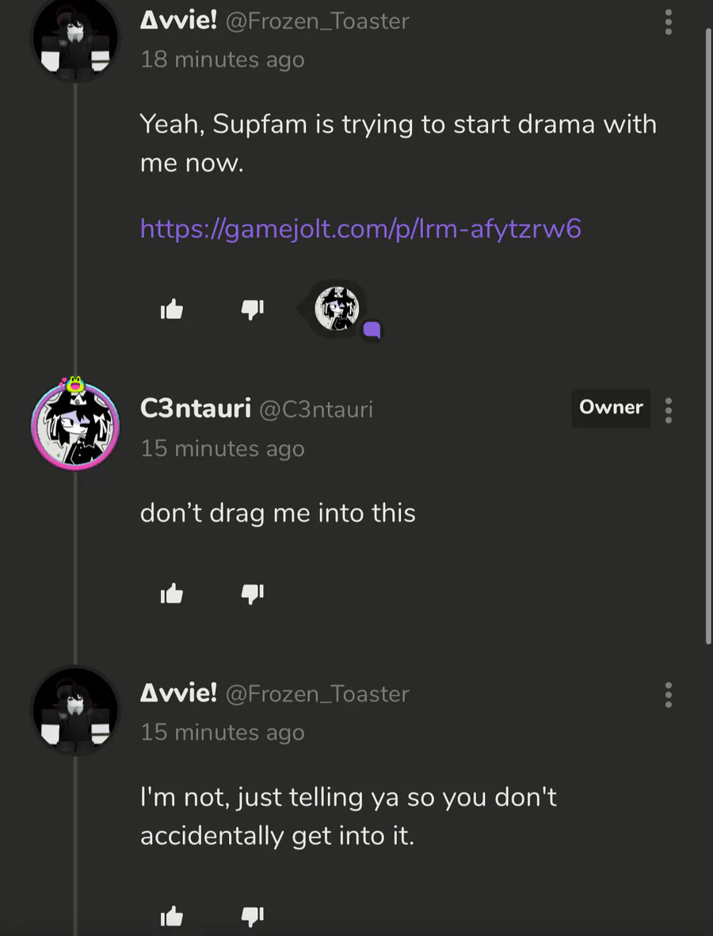
Task: Click the "18 minutes ago" timestamp
Action: click(x=222, y=60)
